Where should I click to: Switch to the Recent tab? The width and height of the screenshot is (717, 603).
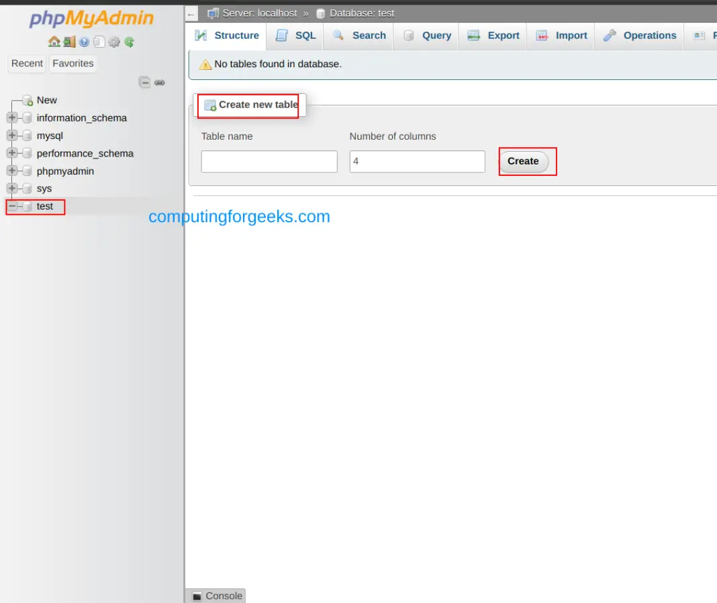click(27, 63)
